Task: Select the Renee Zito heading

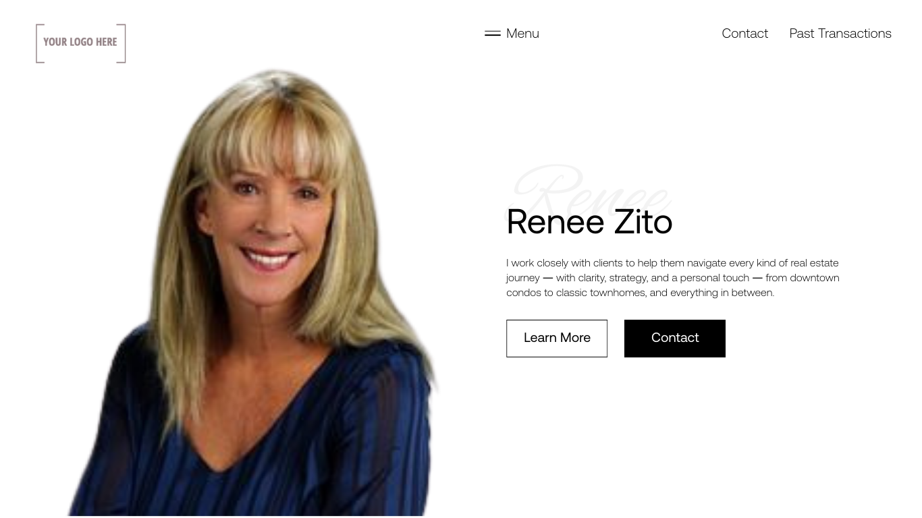Action: (x=589, y=222)
